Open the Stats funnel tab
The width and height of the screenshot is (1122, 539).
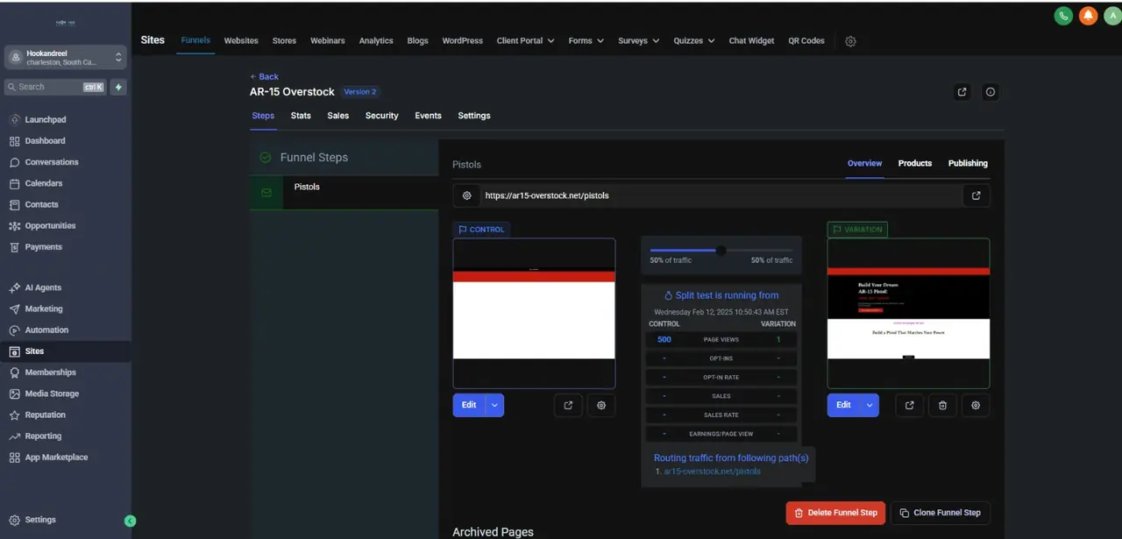point(301,116)
